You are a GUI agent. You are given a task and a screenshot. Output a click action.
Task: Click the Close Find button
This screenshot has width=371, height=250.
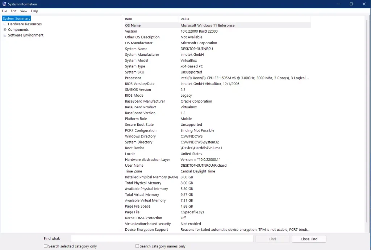tap(309, 239)
